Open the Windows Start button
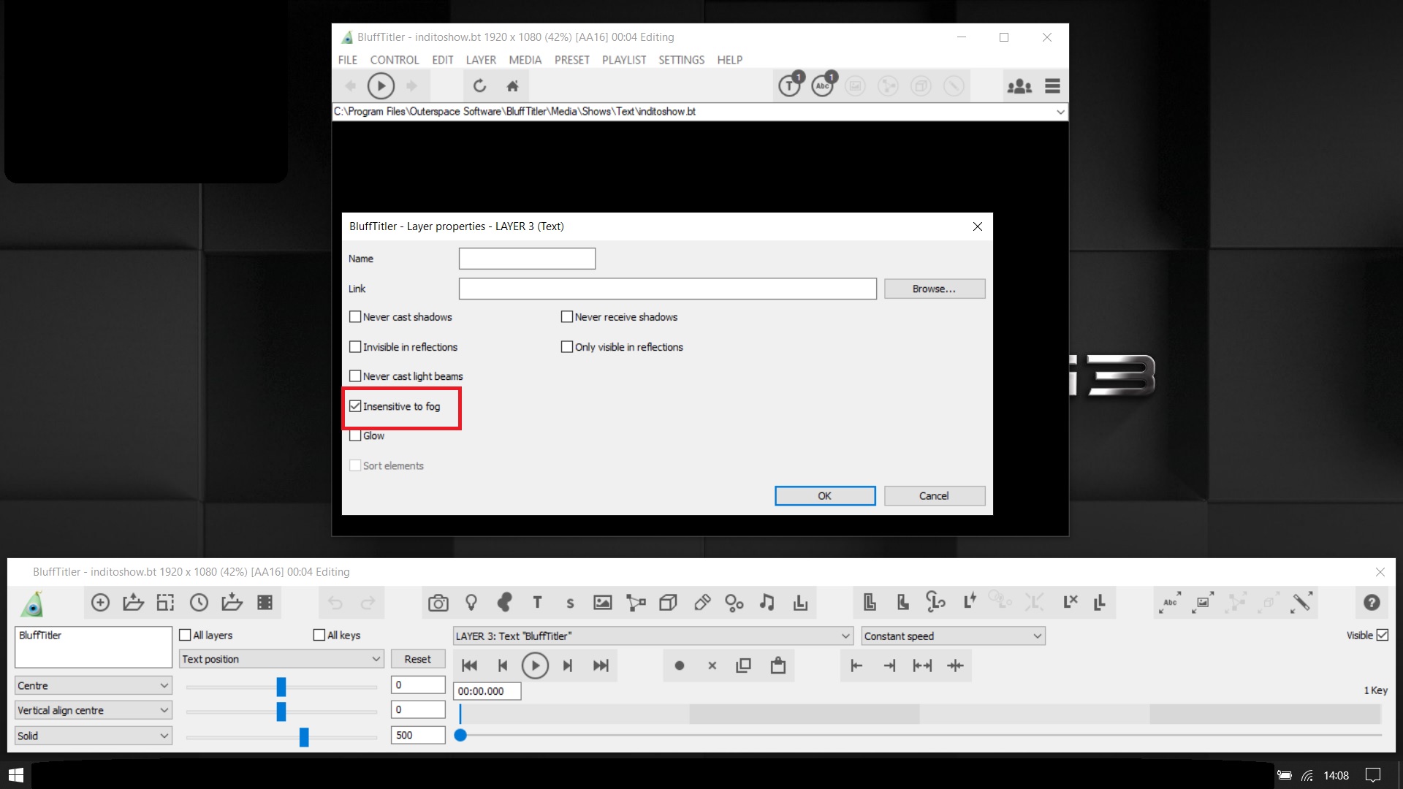The height and width of the screenshot is (789, 1403). [x=15, y=775]
